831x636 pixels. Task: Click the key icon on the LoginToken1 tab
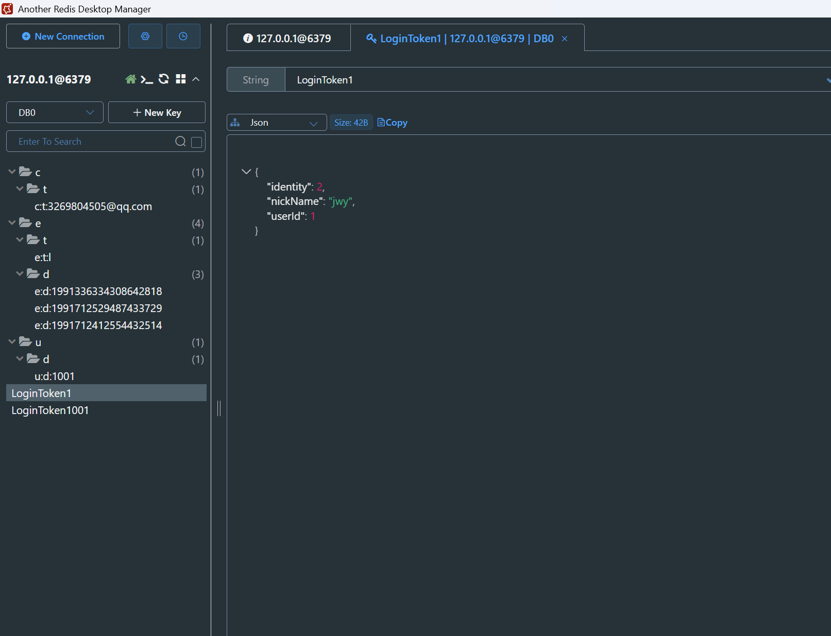[371, 38]
